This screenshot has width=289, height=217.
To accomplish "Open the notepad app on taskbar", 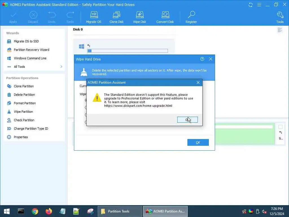I will (62, 211).
